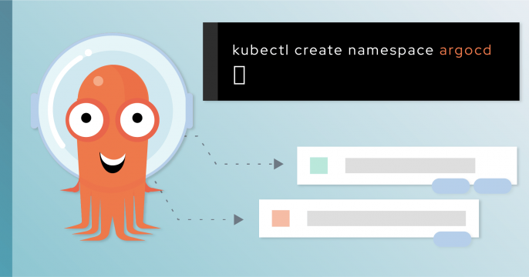The height and width of the screenshot is (277, 529).
Task: Click the blue pill on the lower card
Action: tap(452, 239)
